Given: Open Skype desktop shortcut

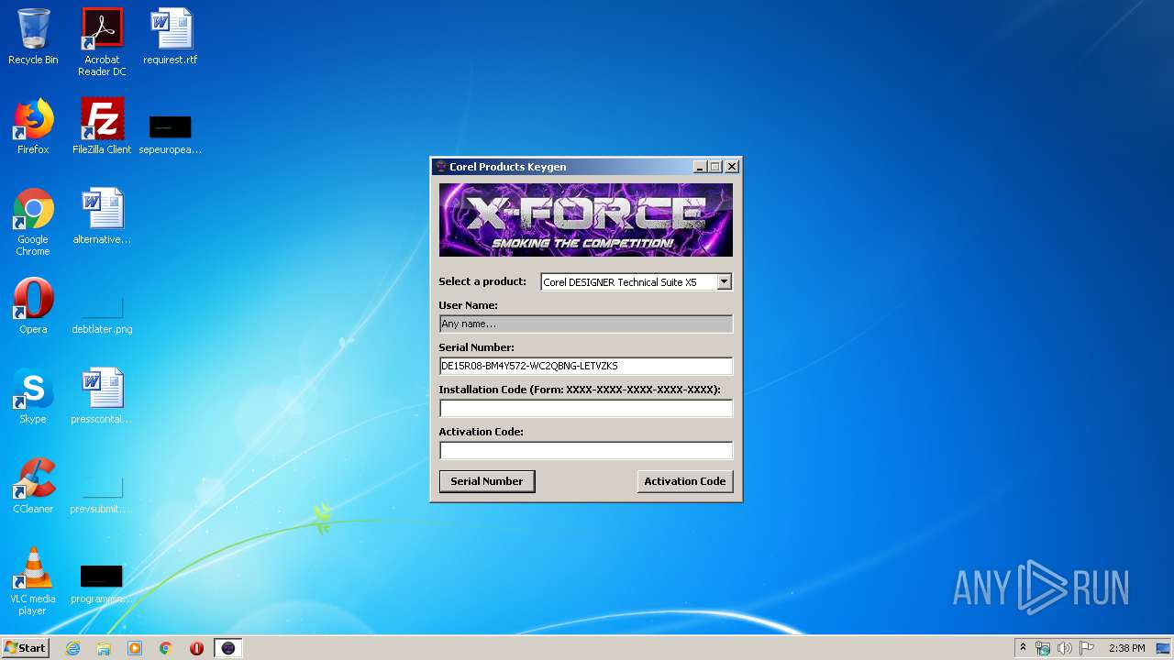Looking at the screenshot, I should tap(33, 396).
